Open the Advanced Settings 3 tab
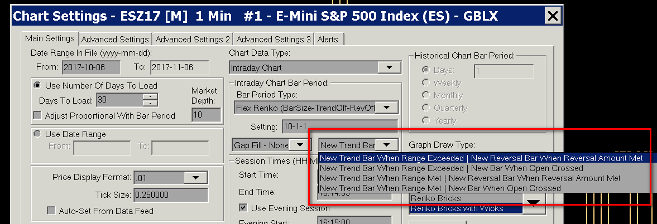This screenshot has height=224, width=657. [x=273, y=39]
